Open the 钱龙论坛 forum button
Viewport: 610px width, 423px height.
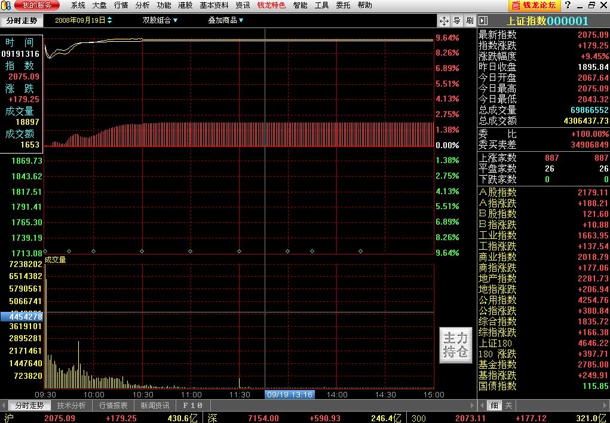coord(534,5)
